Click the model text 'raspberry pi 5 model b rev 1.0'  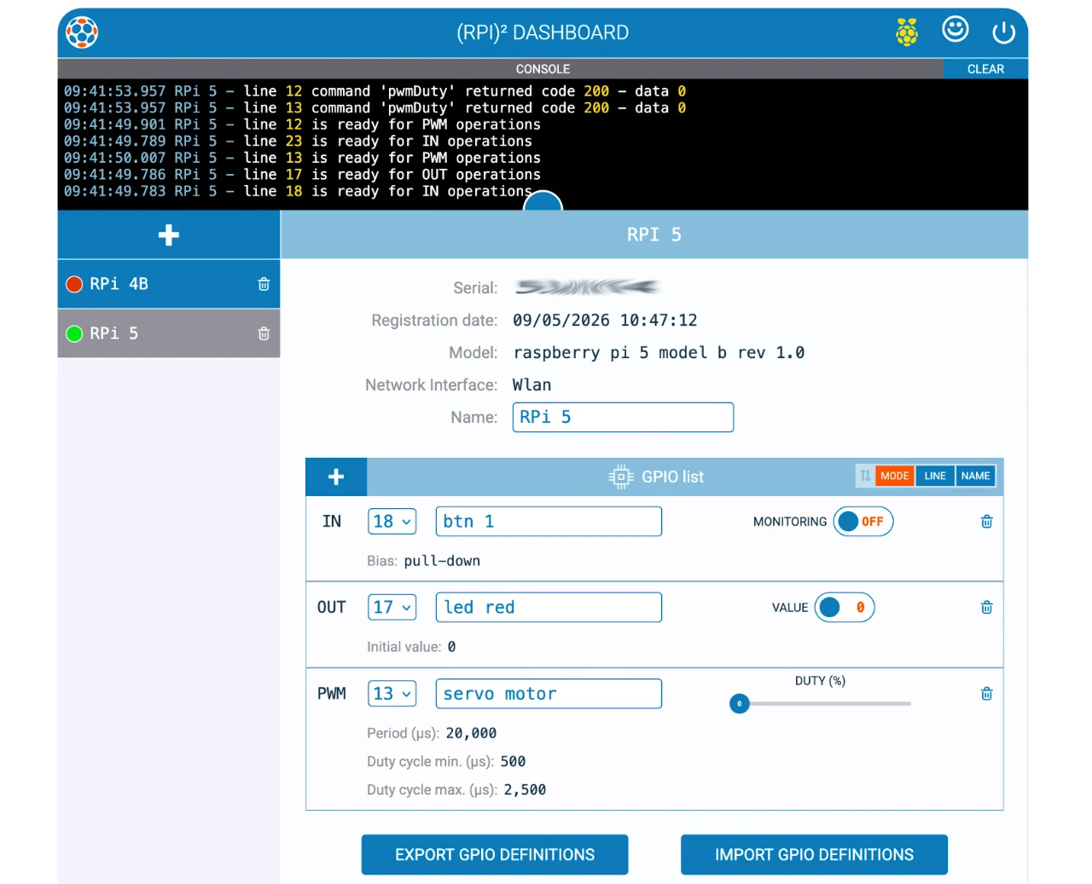pyautogui.click(x=659, y=353)
